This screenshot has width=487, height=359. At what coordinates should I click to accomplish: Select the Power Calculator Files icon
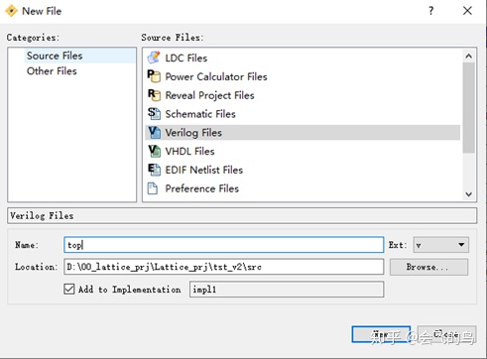click(x=154, y=76)
